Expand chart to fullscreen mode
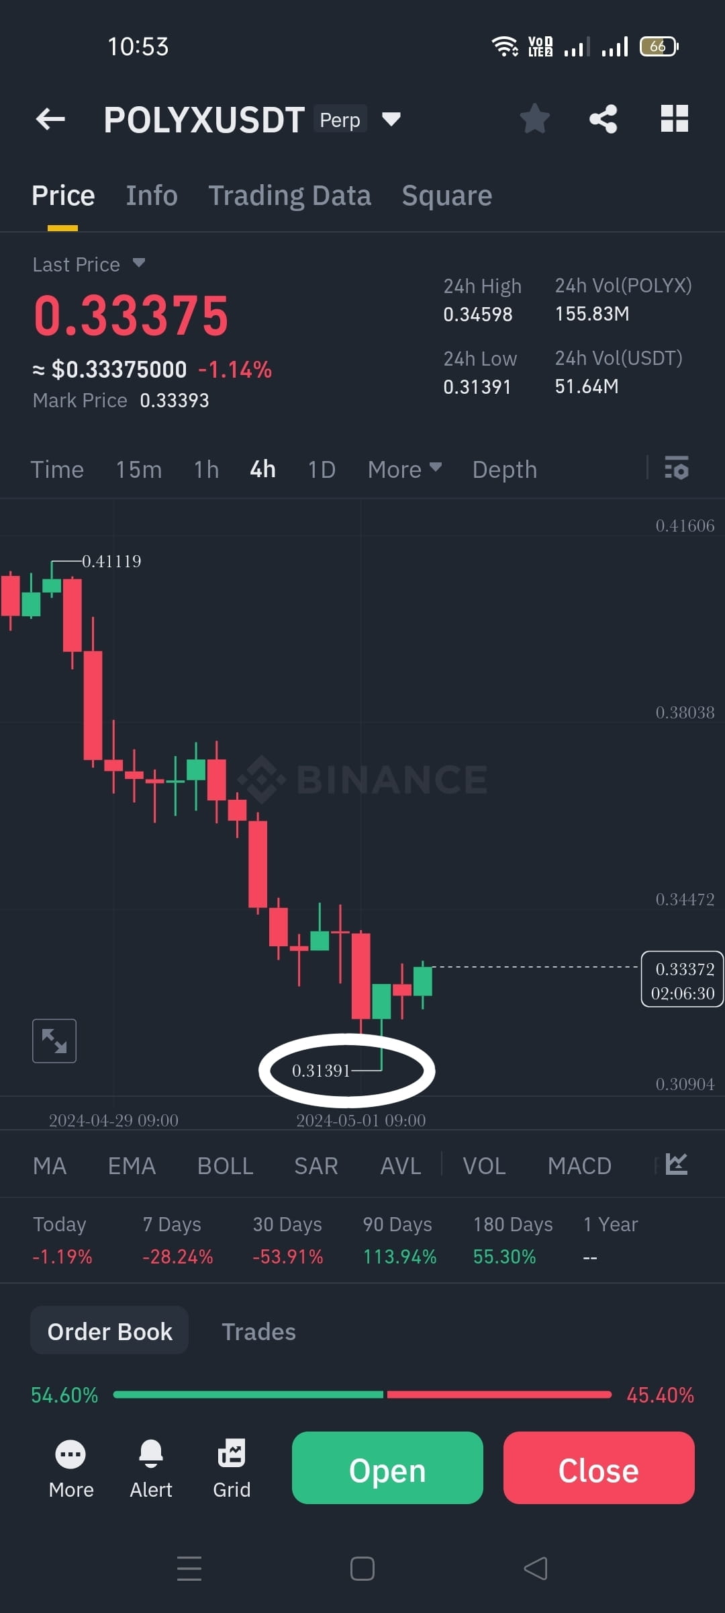The image size is (725, 1613). point(54,1040)
